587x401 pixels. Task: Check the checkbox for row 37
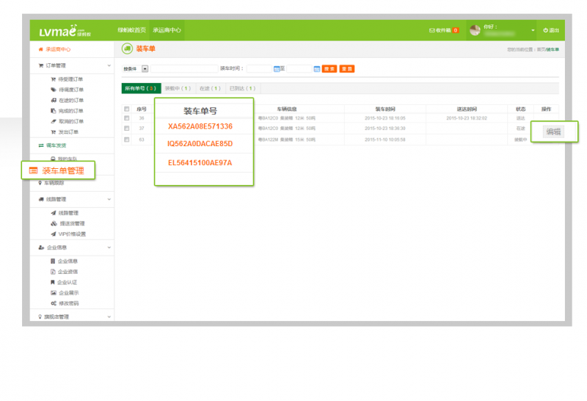pos(127,129)
